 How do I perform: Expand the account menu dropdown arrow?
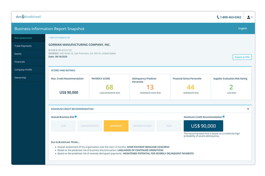tap(252, 17)
